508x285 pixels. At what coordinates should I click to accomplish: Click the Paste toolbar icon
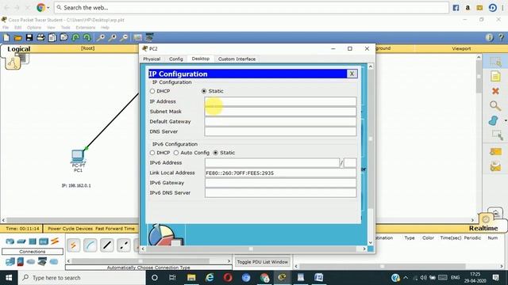63,38
